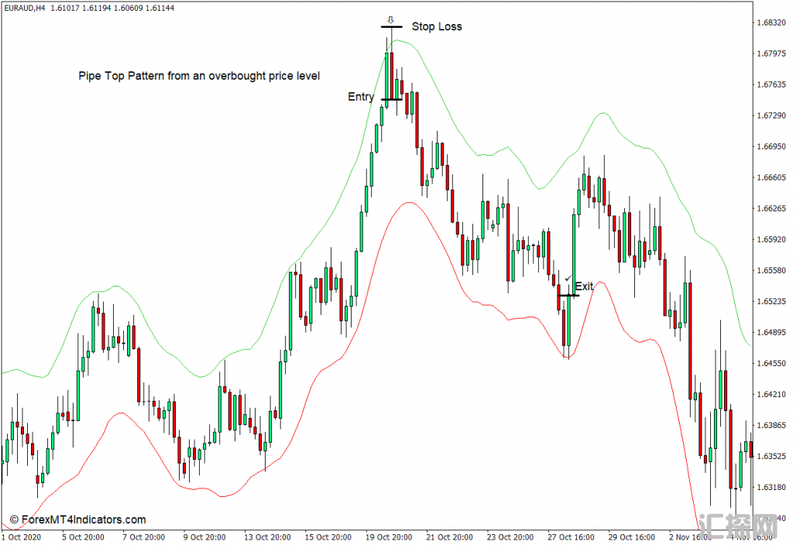Select the Entry text label
Screen dimensions: 793x545
pos(361,97)
